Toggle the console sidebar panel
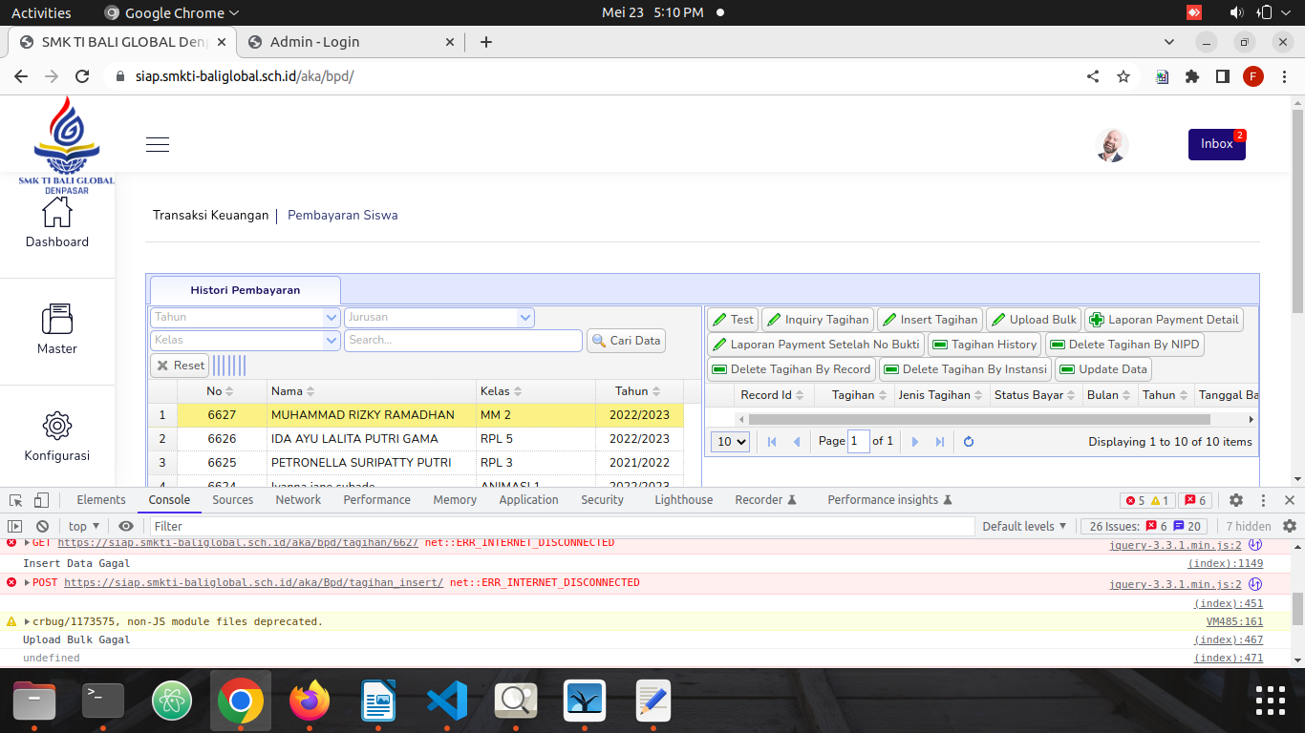The image size is (1305, 733). (15, 526)
